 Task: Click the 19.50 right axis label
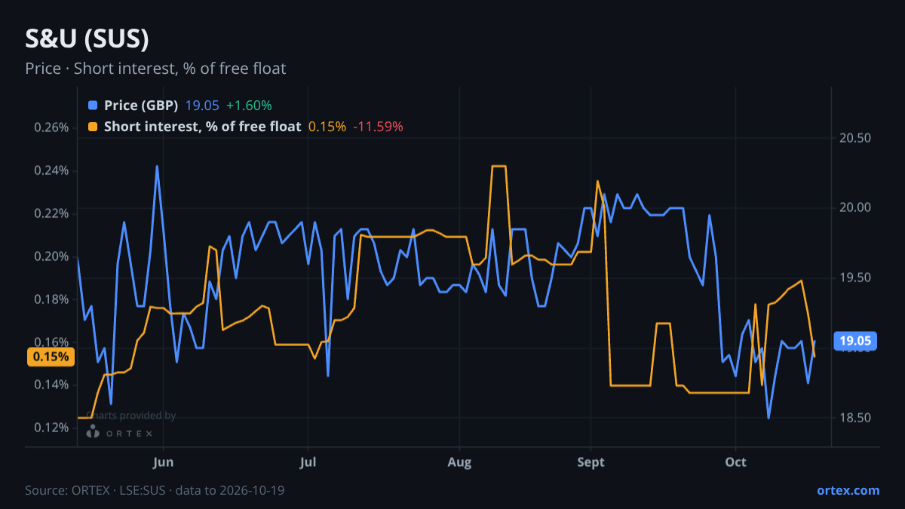[854, 278]
